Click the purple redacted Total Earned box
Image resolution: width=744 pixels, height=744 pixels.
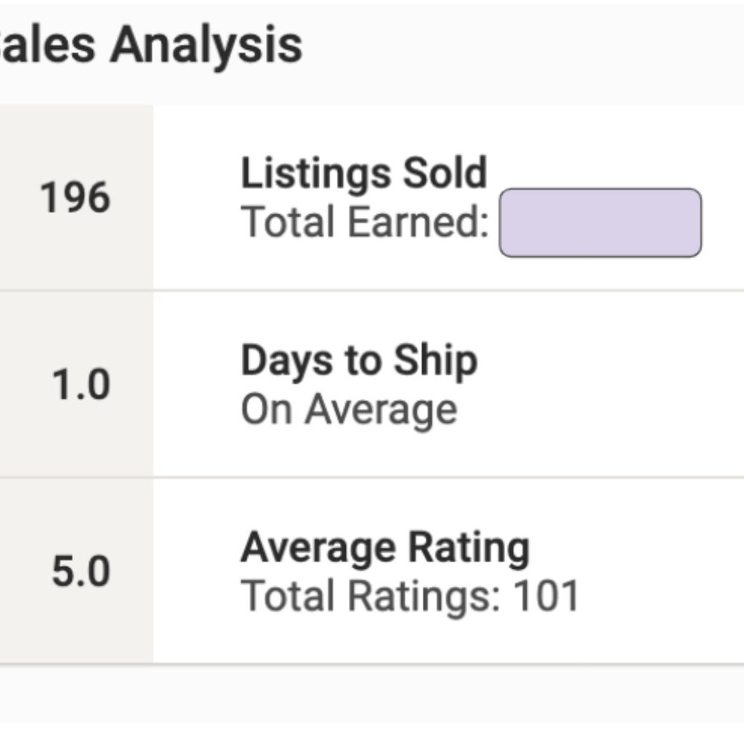click(600, 222)
